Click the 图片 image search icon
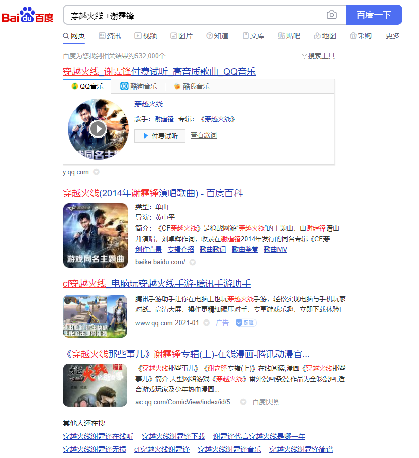Viewport: 419px width, 458px height. (x=174, y=36)
